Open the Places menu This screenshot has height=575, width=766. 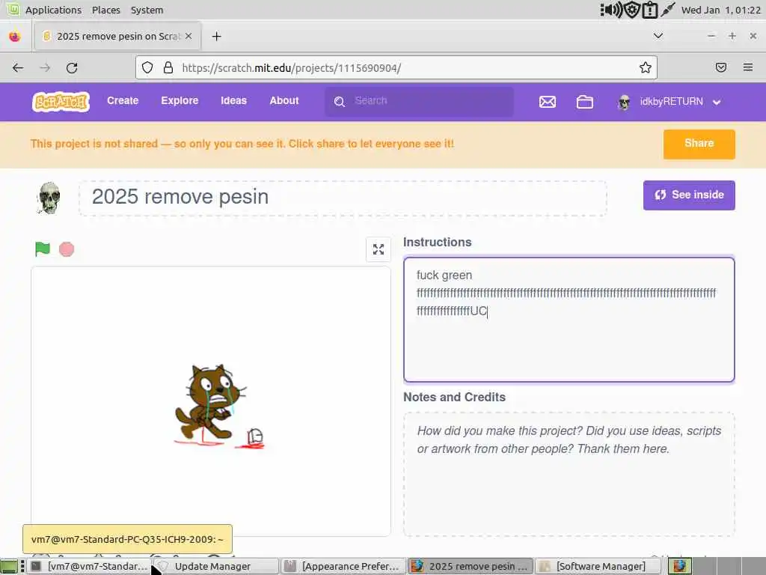106,10
